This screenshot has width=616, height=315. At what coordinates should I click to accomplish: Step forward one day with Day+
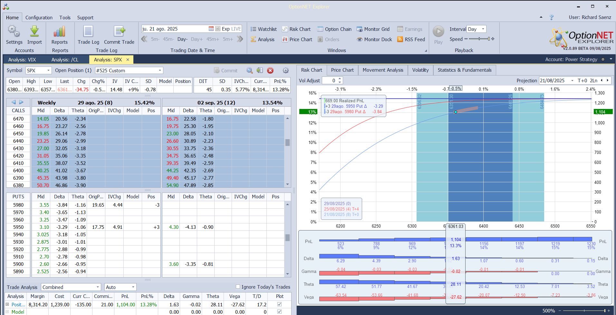pos(197,39)
